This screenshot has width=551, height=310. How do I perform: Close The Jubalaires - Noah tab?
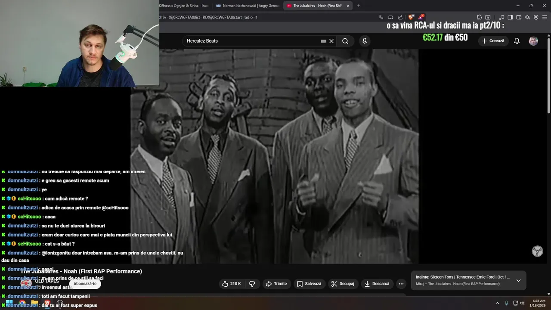coord(348,6)
